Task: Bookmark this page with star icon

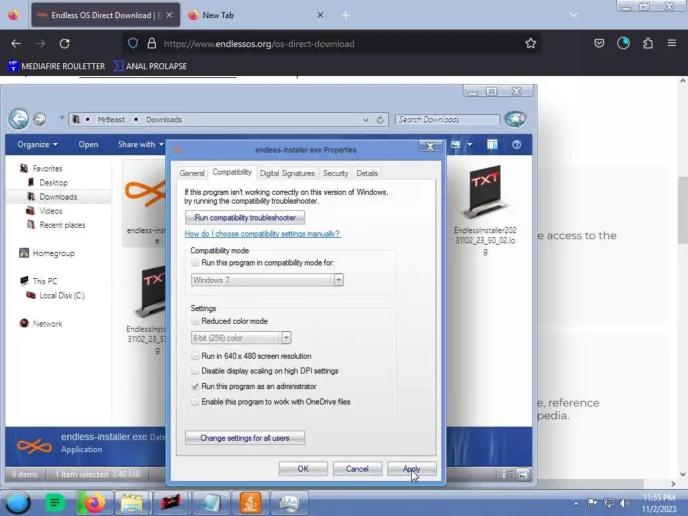Action: click(531, 44)
